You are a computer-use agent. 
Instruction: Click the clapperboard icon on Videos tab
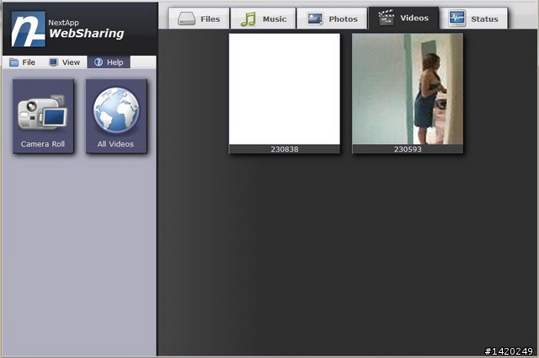[x=386, y=18]
